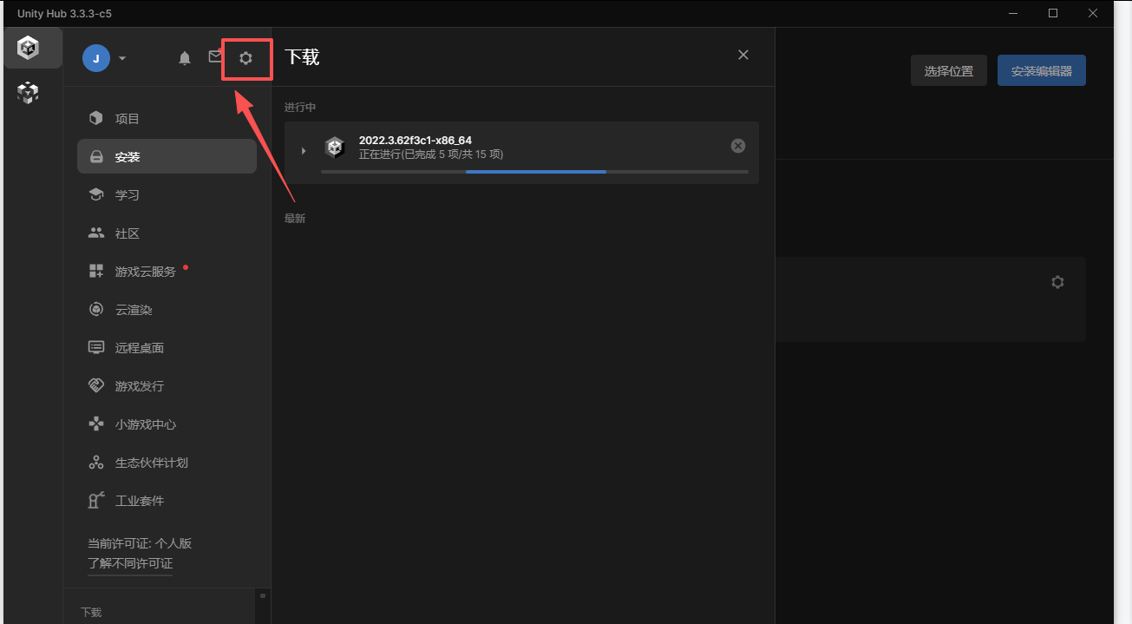This screenshot has height=624, width=1132.
Task: Click the 学习 graduation cap icon
Action: click(x=96, y=194)
